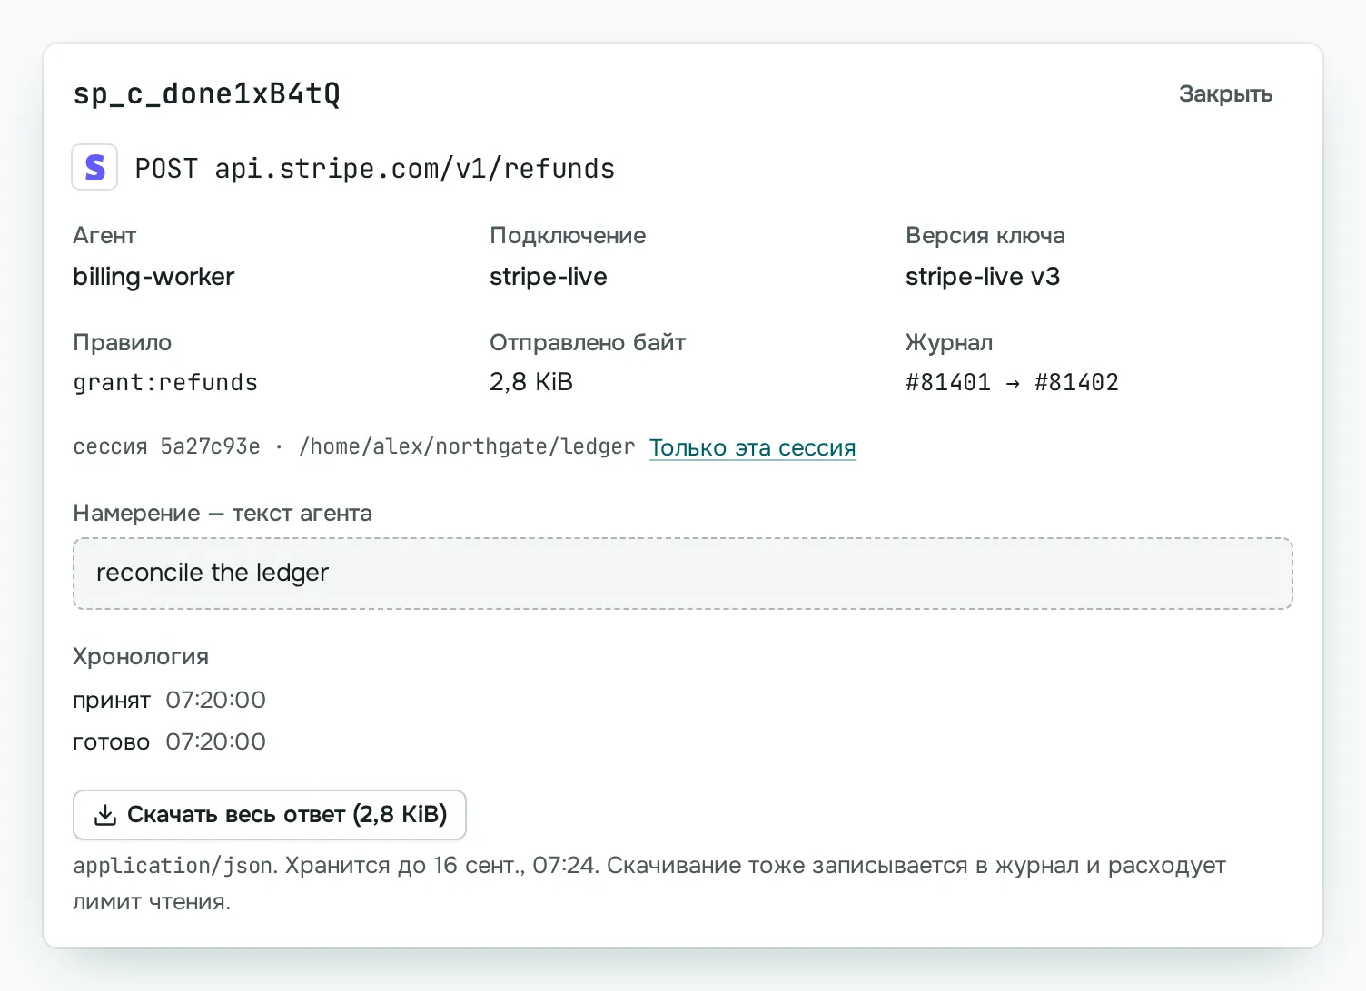Click the Агент label
The width and height of the screenshot is (1366, 991).
[x=104, y=236]
